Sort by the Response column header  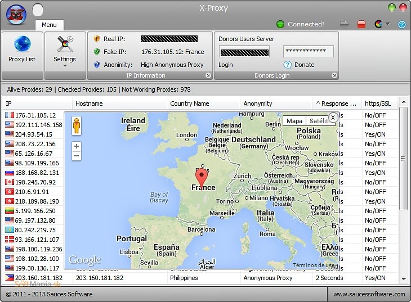pyautogui.click(x=337, y=103)
